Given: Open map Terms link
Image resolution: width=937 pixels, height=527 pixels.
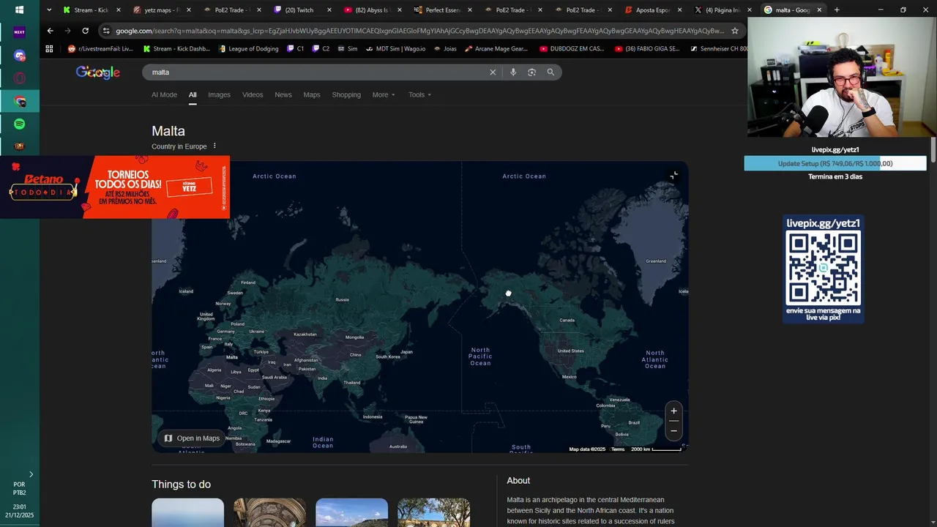Looking at the screenshot, I should (x=618, y=449).
